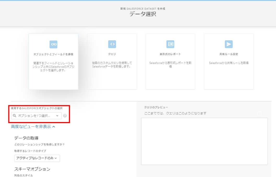Click the データの取得 section heading
The height and width of the screenshot is (177, 276).
26,138
